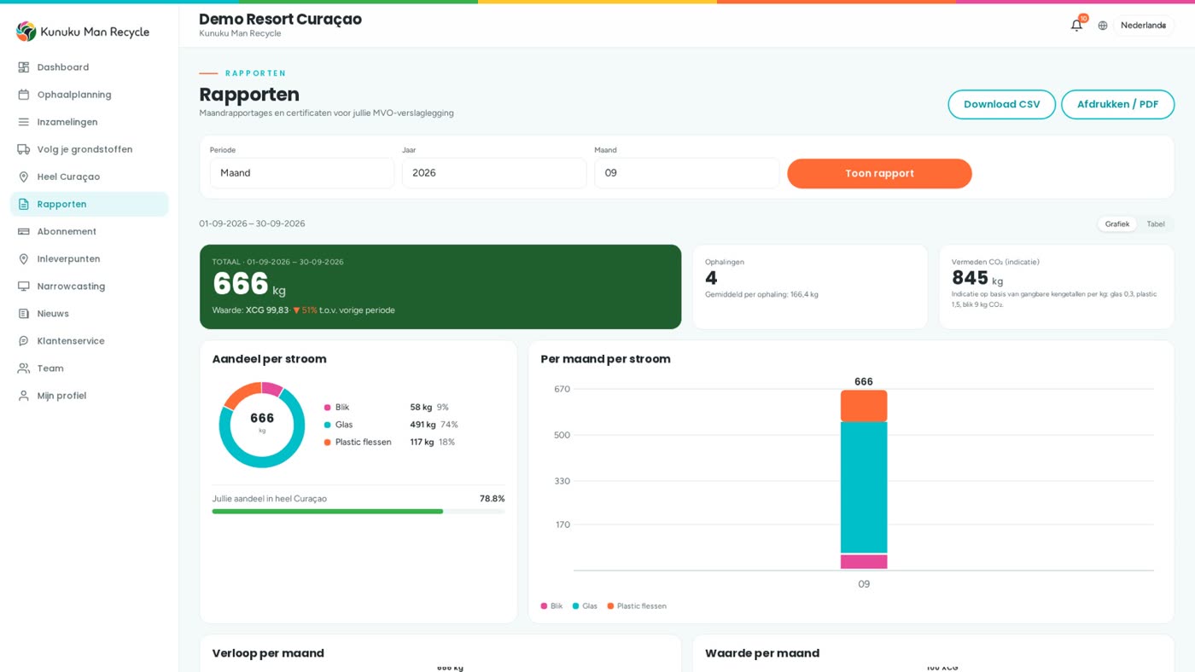
Task: Click the orange Plastic flessen bar segment
Action: [x=864, y=406]
